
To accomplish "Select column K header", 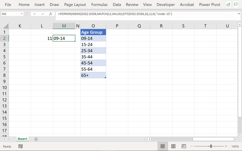I will (x=20, y=26).
